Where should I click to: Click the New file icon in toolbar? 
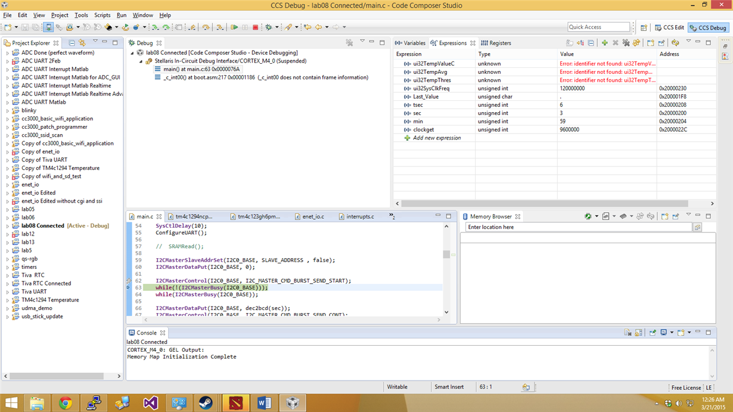[8, 27]
